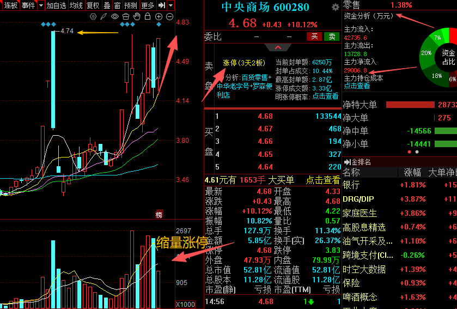
Task: Open the gear icon beside 中央商场 600280
Action: tap(336, 7)
